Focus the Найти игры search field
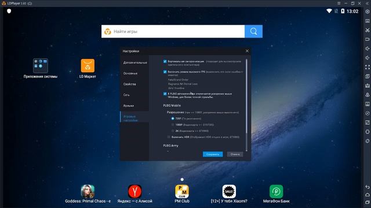 pyautogui.click(x=173, y=31)
